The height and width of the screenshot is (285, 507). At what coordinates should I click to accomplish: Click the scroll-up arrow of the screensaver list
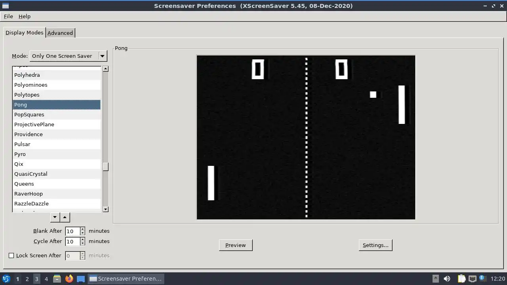[105, 68]
